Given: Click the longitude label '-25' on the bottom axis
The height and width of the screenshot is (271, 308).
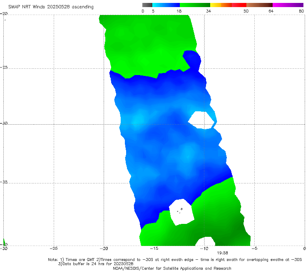Looking at the screenshot, I should click(x=54, y=248).
